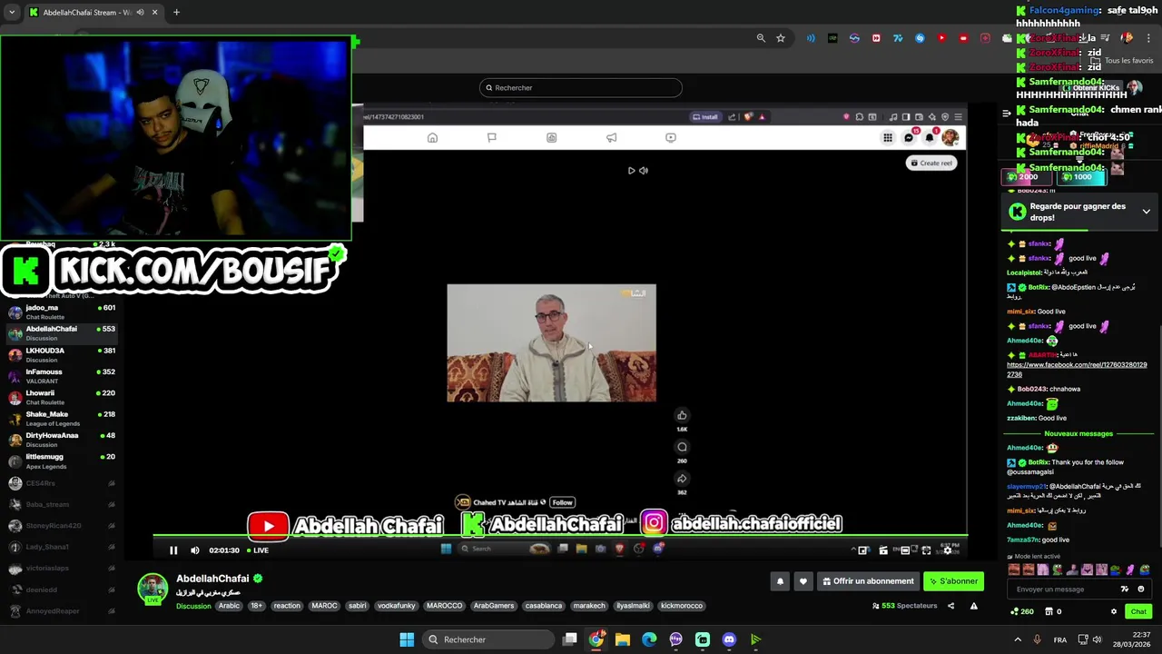Click the green Chat send button
The height and width of the screenshot is (654, 1162).
click(1138, 612)
